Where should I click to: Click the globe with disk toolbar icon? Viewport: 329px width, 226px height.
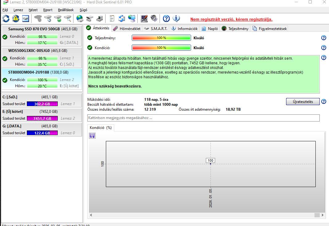(80, 19)
